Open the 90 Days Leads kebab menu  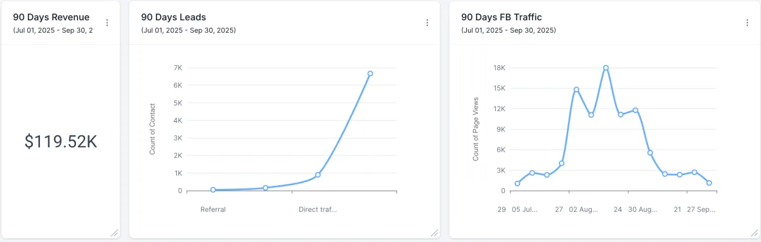click(x=427, y=23)
